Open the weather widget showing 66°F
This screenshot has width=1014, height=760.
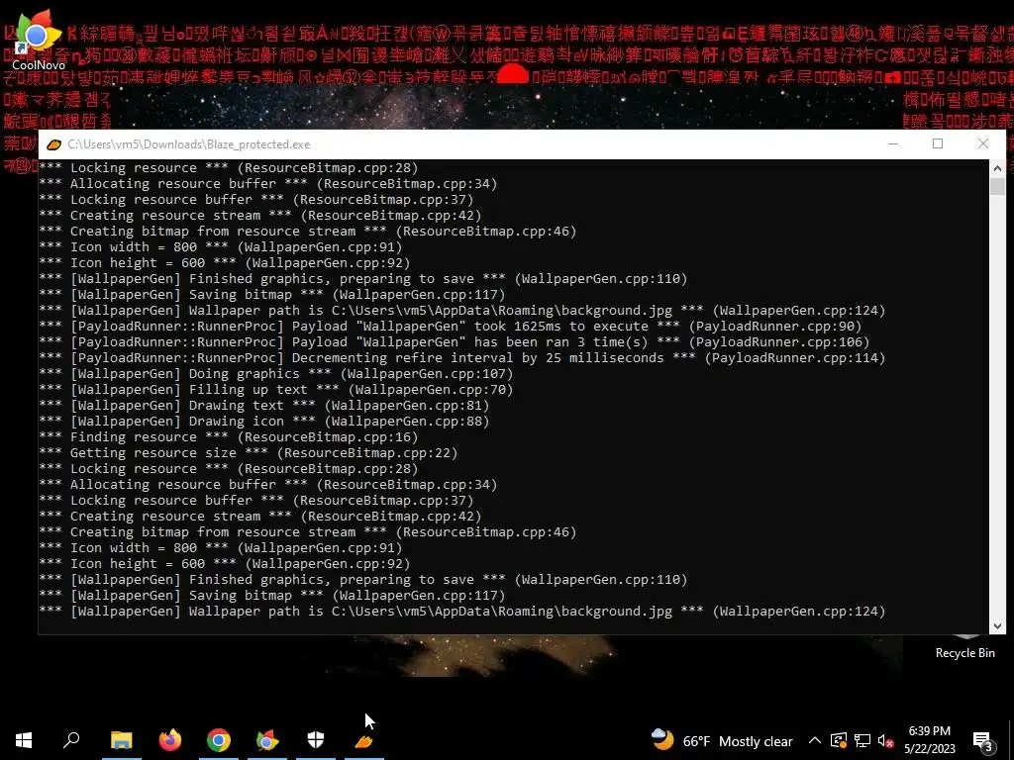722,740
